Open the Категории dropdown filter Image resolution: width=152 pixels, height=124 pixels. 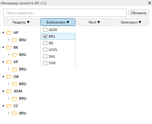(131, 22)
